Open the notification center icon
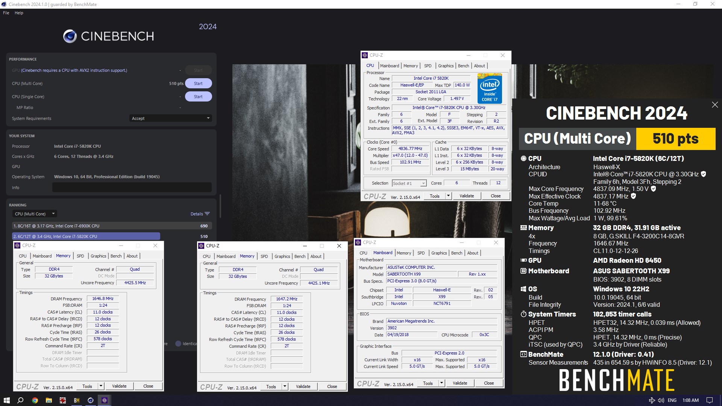This screenshot has width=722, height=406. (x=710, y=400)
